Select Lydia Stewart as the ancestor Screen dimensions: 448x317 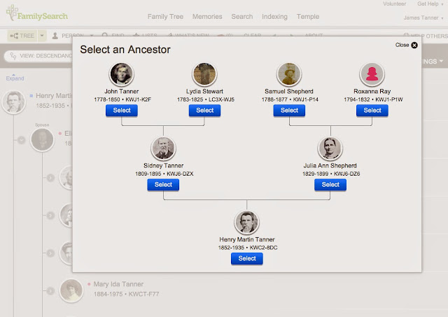tap(204, 111)
